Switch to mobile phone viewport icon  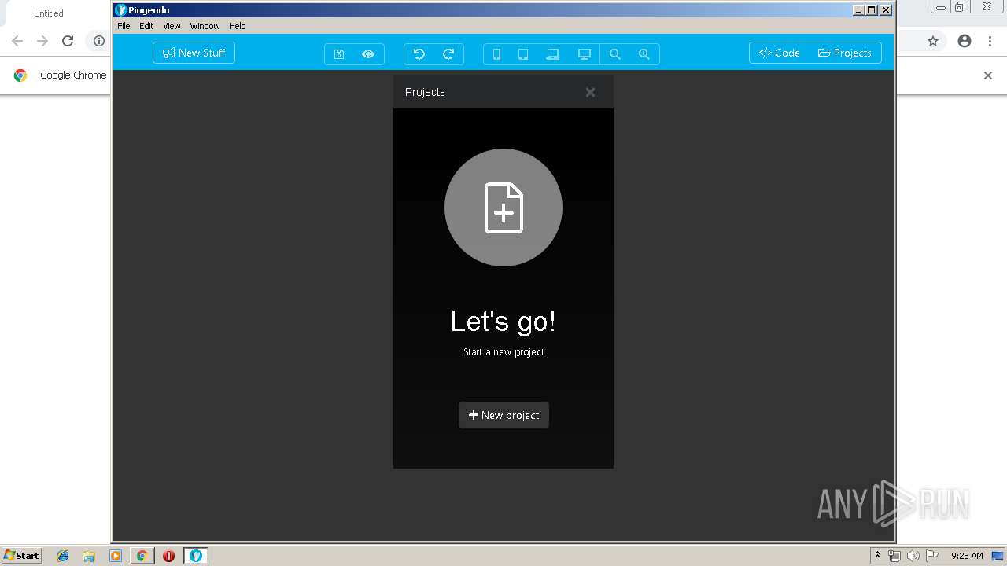[496, 53]
